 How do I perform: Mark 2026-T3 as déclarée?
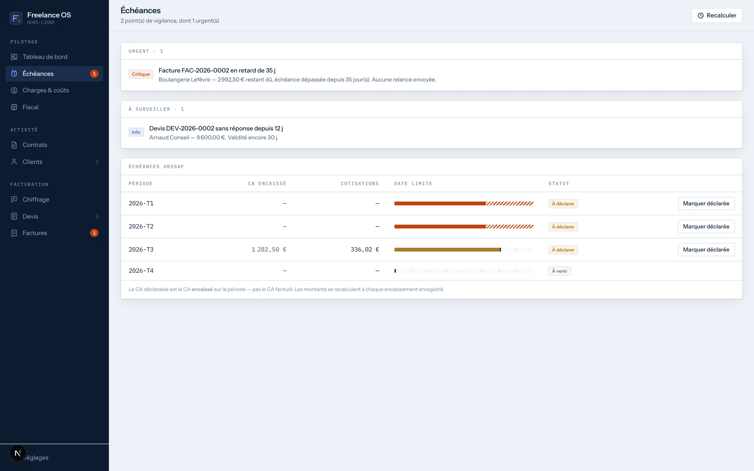click(x=706, y=250)
